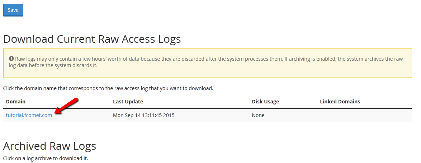Click the table row for tutorial.fcomet.com
Image resolution: width=421 pixels, height=163 pixels.
207,115
